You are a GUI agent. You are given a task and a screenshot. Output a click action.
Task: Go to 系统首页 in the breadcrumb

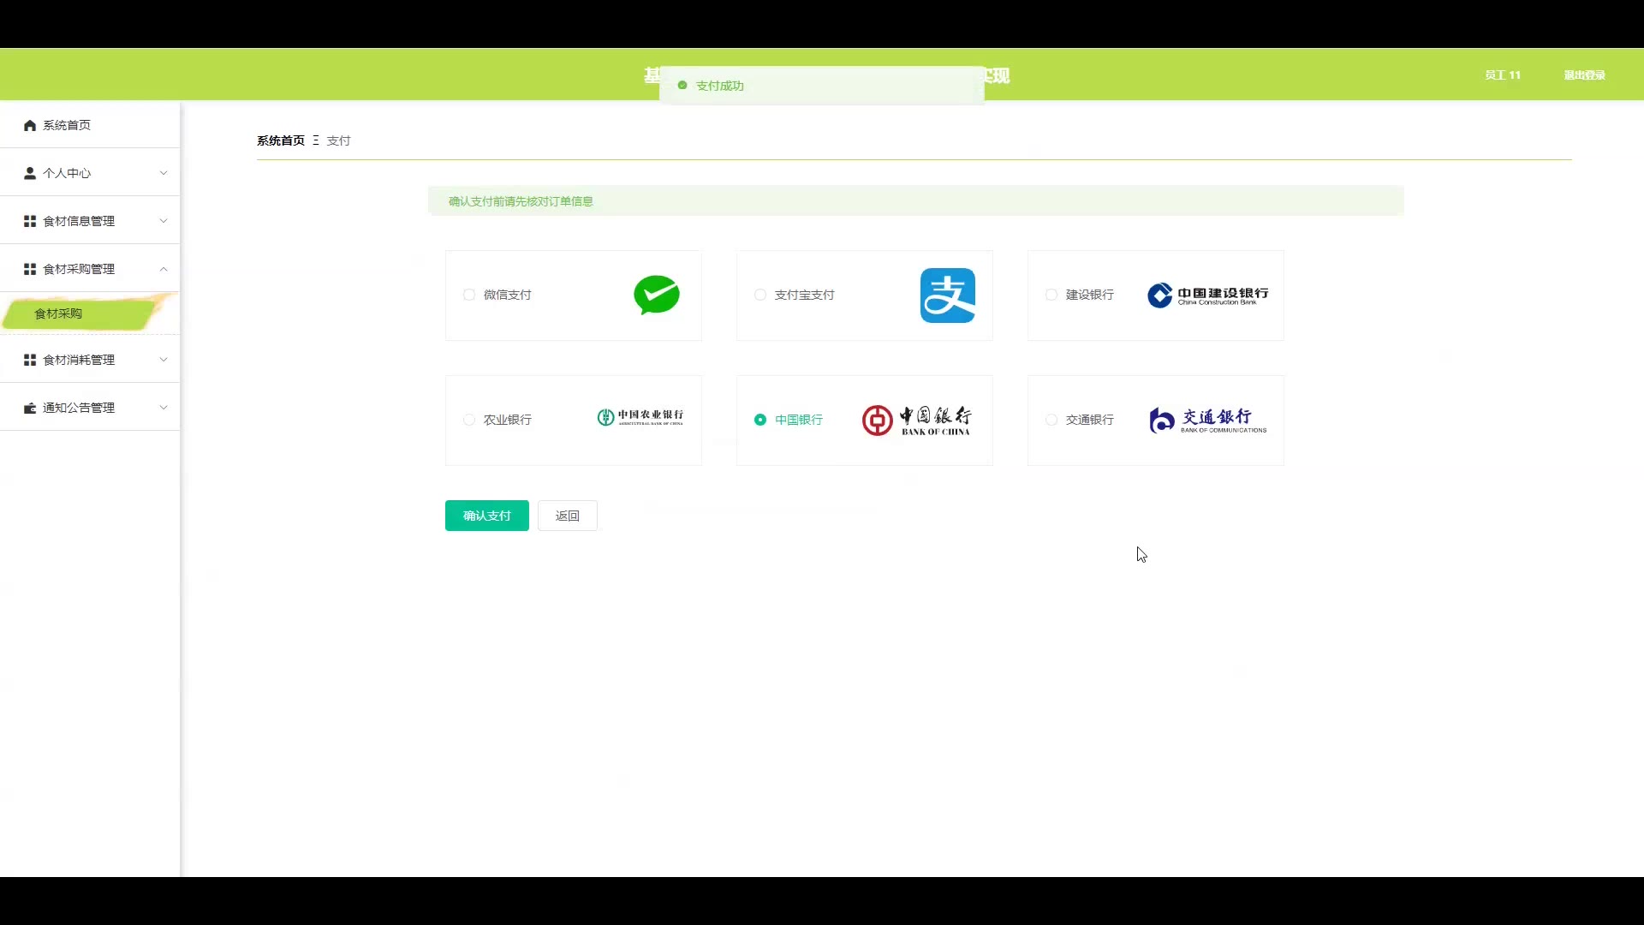[x=281, y=140]
